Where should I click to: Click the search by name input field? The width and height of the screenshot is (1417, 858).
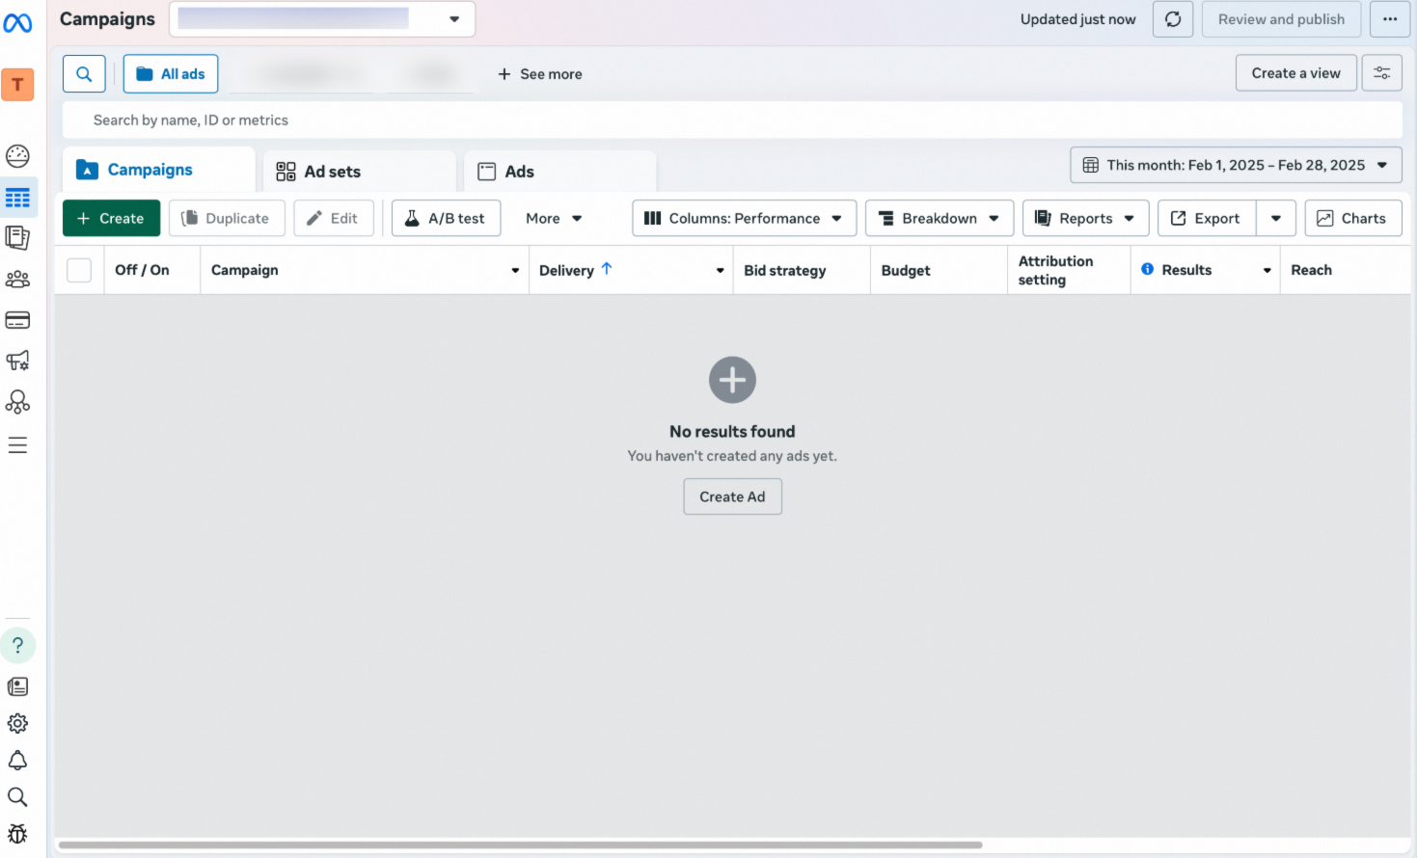[732, 121]
